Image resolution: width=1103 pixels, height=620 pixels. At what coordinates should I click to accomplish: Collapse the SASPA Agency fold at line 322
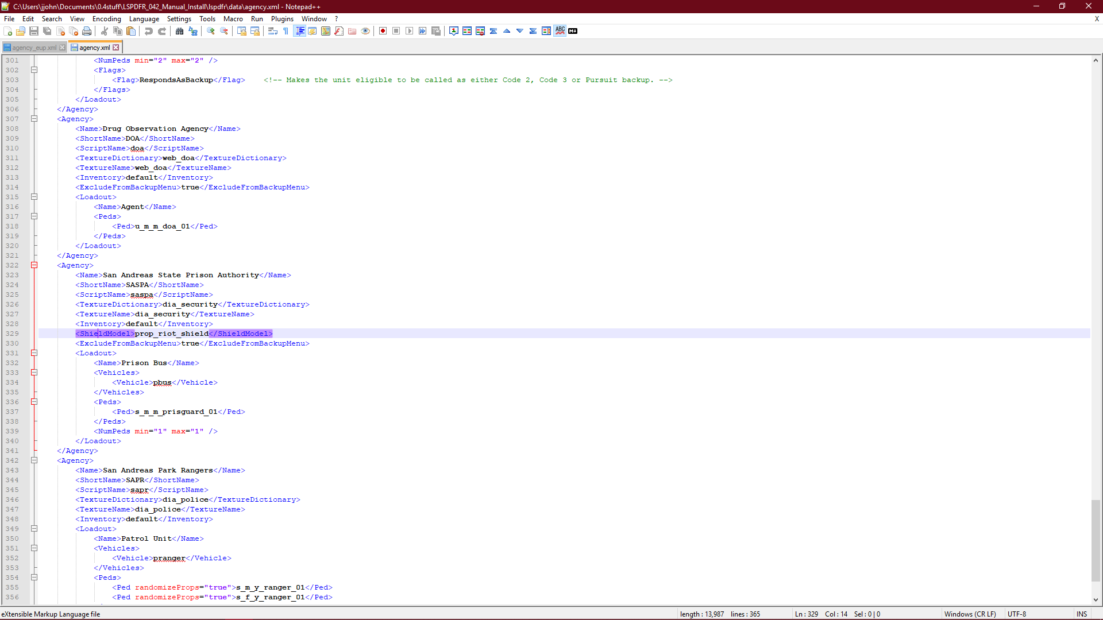34,265
